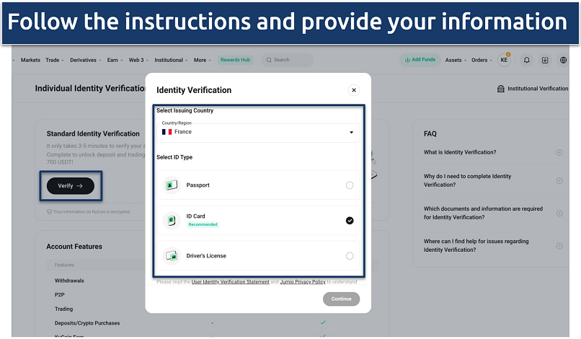Open the Jumio Privacy Policy link
The height and width of the screenshot is (339, 581).
[303, 282]
